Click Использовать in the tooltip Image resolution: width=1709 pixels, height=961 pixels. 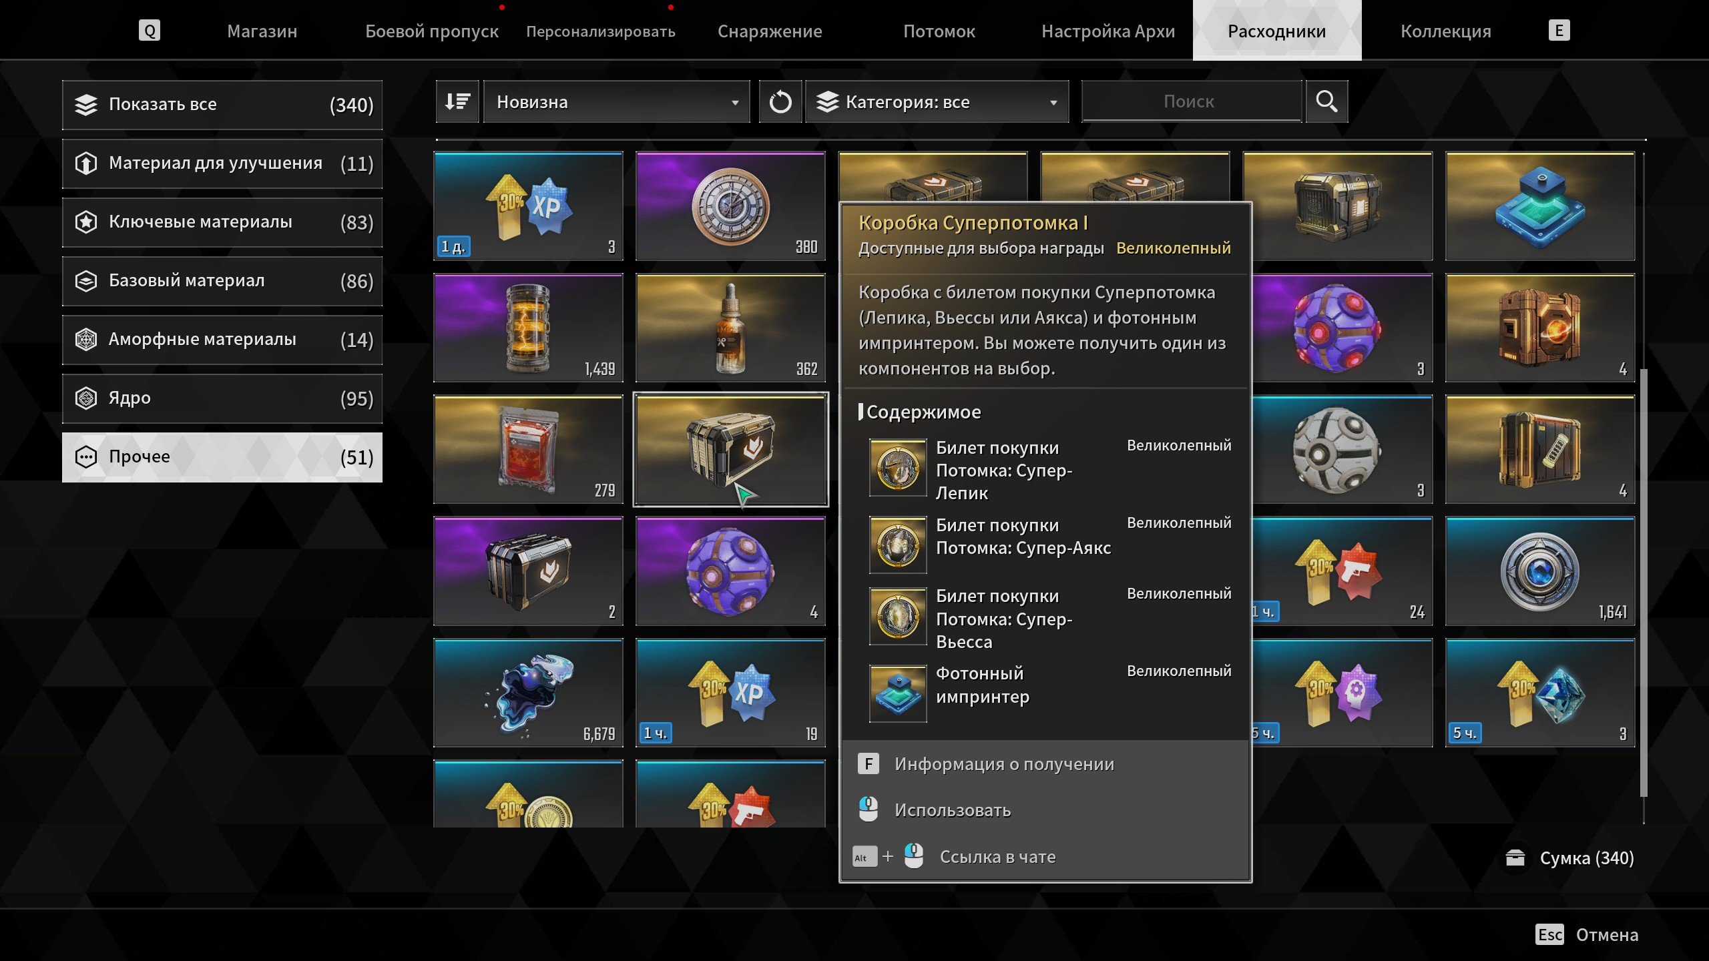tap(952, 810)
